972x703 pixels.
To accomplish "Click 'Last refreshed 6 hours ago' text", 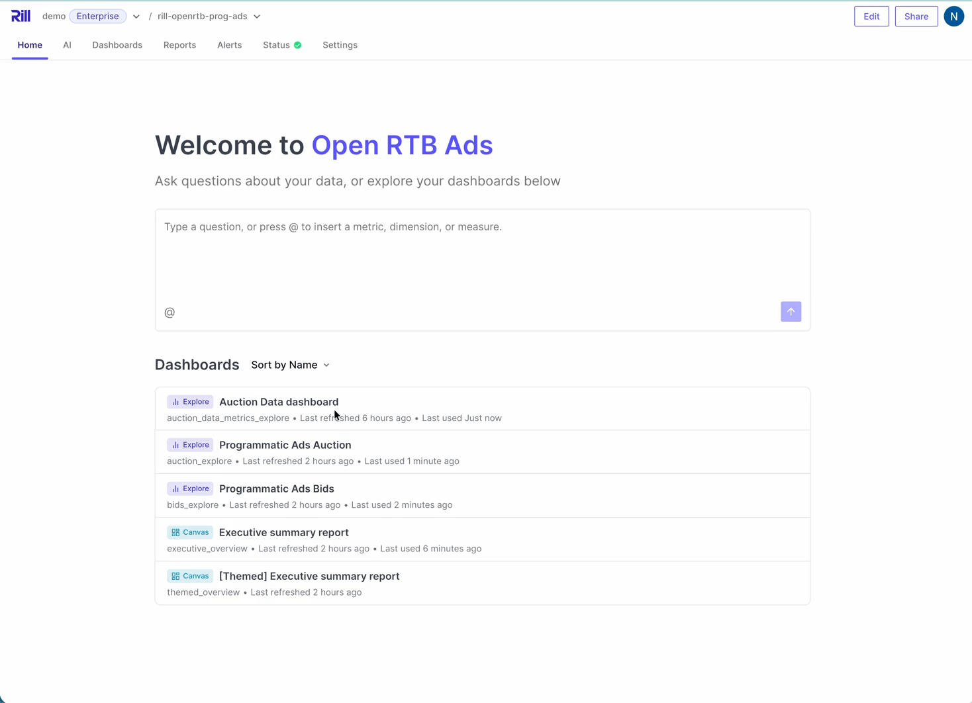I will coord(356,418).
